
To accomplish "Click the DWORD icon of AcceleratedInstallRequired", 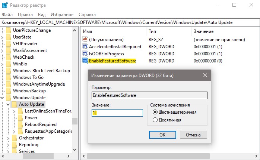I will coord(85,46).
